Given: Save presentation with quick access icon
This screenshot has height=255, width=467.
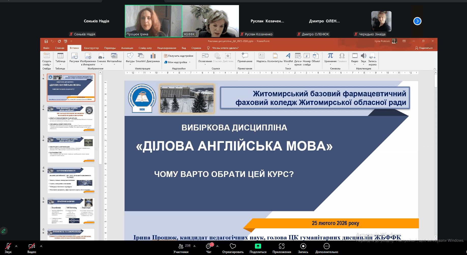Looking at the screenshot, I should (46, 41).
